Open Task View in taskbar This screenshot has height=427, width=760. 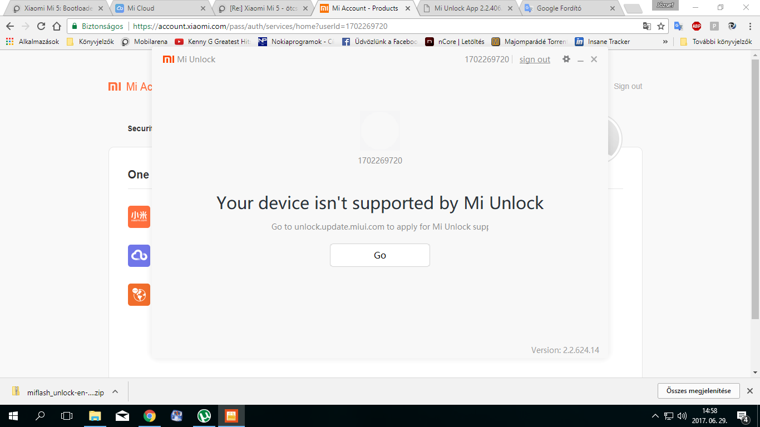tap(67, 416)
